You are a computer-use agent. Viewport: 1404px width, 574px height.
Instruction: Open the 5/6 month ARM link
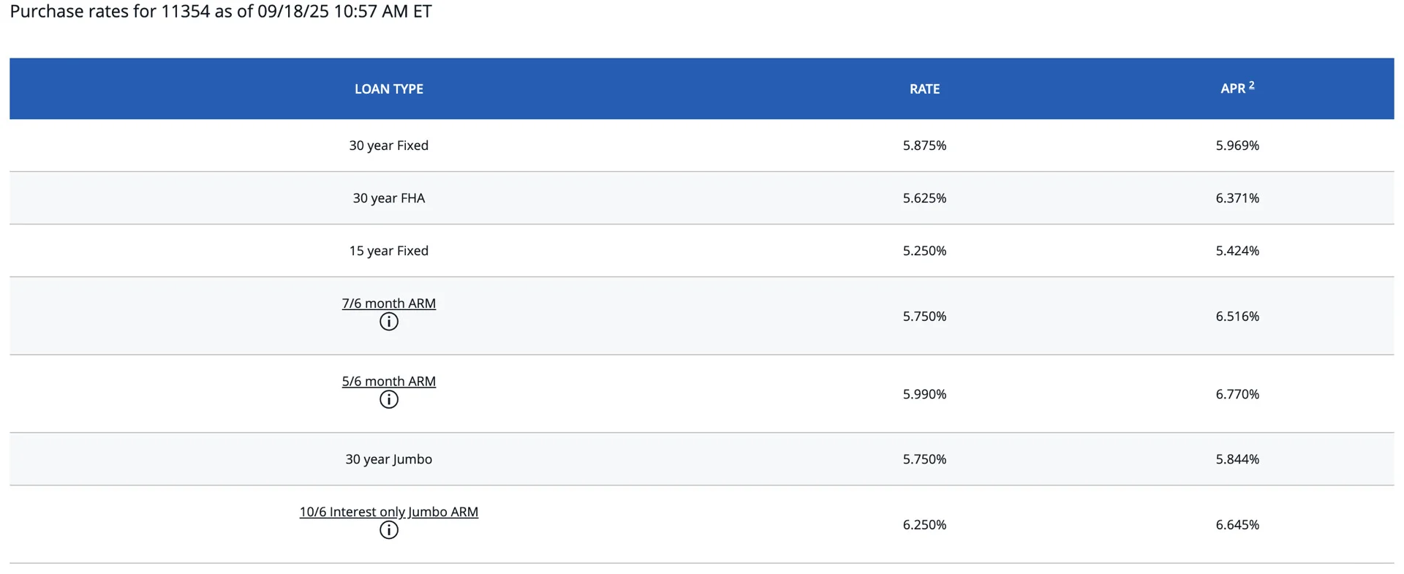tap(389, 381)
